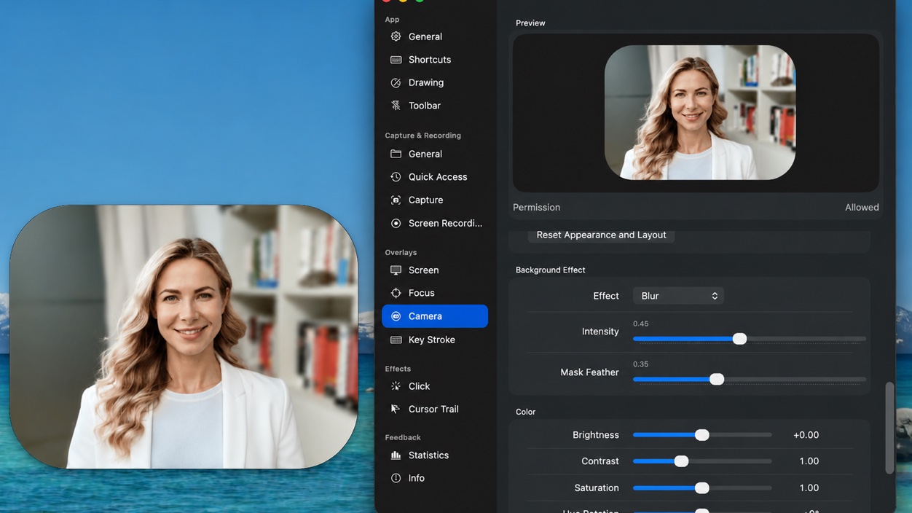Click the Background Effect section heading
The image size is (912, 513).
click(550, 270)
